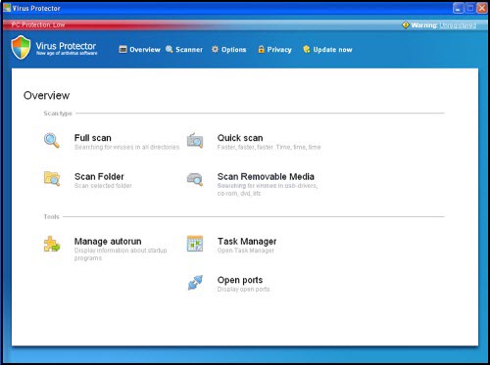Click 'Display open ports' description
The height and width of the screenshot is (365, 490).
click(x=243, y=290)
